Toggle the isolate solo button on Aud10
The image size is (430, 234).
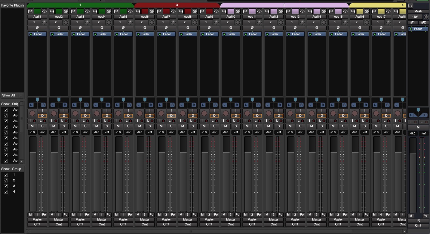(x=226, y=121)
